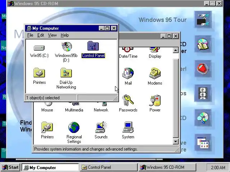The height and width of the screenshot is (172, 230).
Task: Click the 'Provides system information' status bar text
Action: [86, 149]
